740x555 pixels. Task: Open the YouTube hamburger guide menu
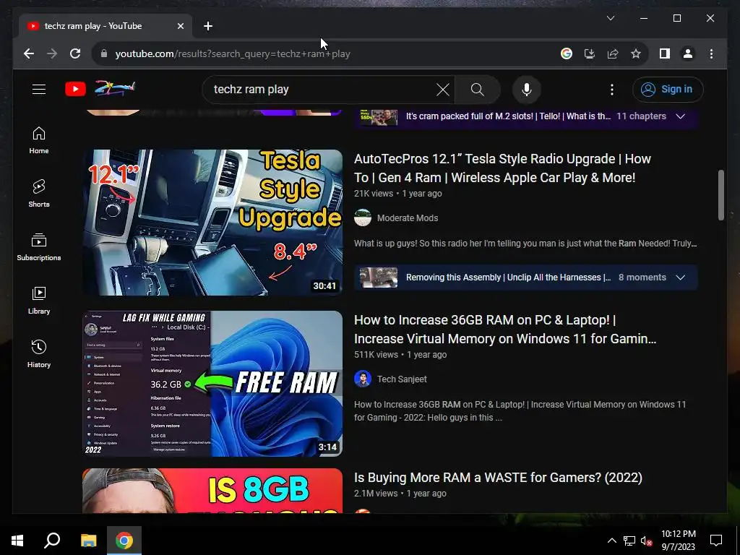39,89
